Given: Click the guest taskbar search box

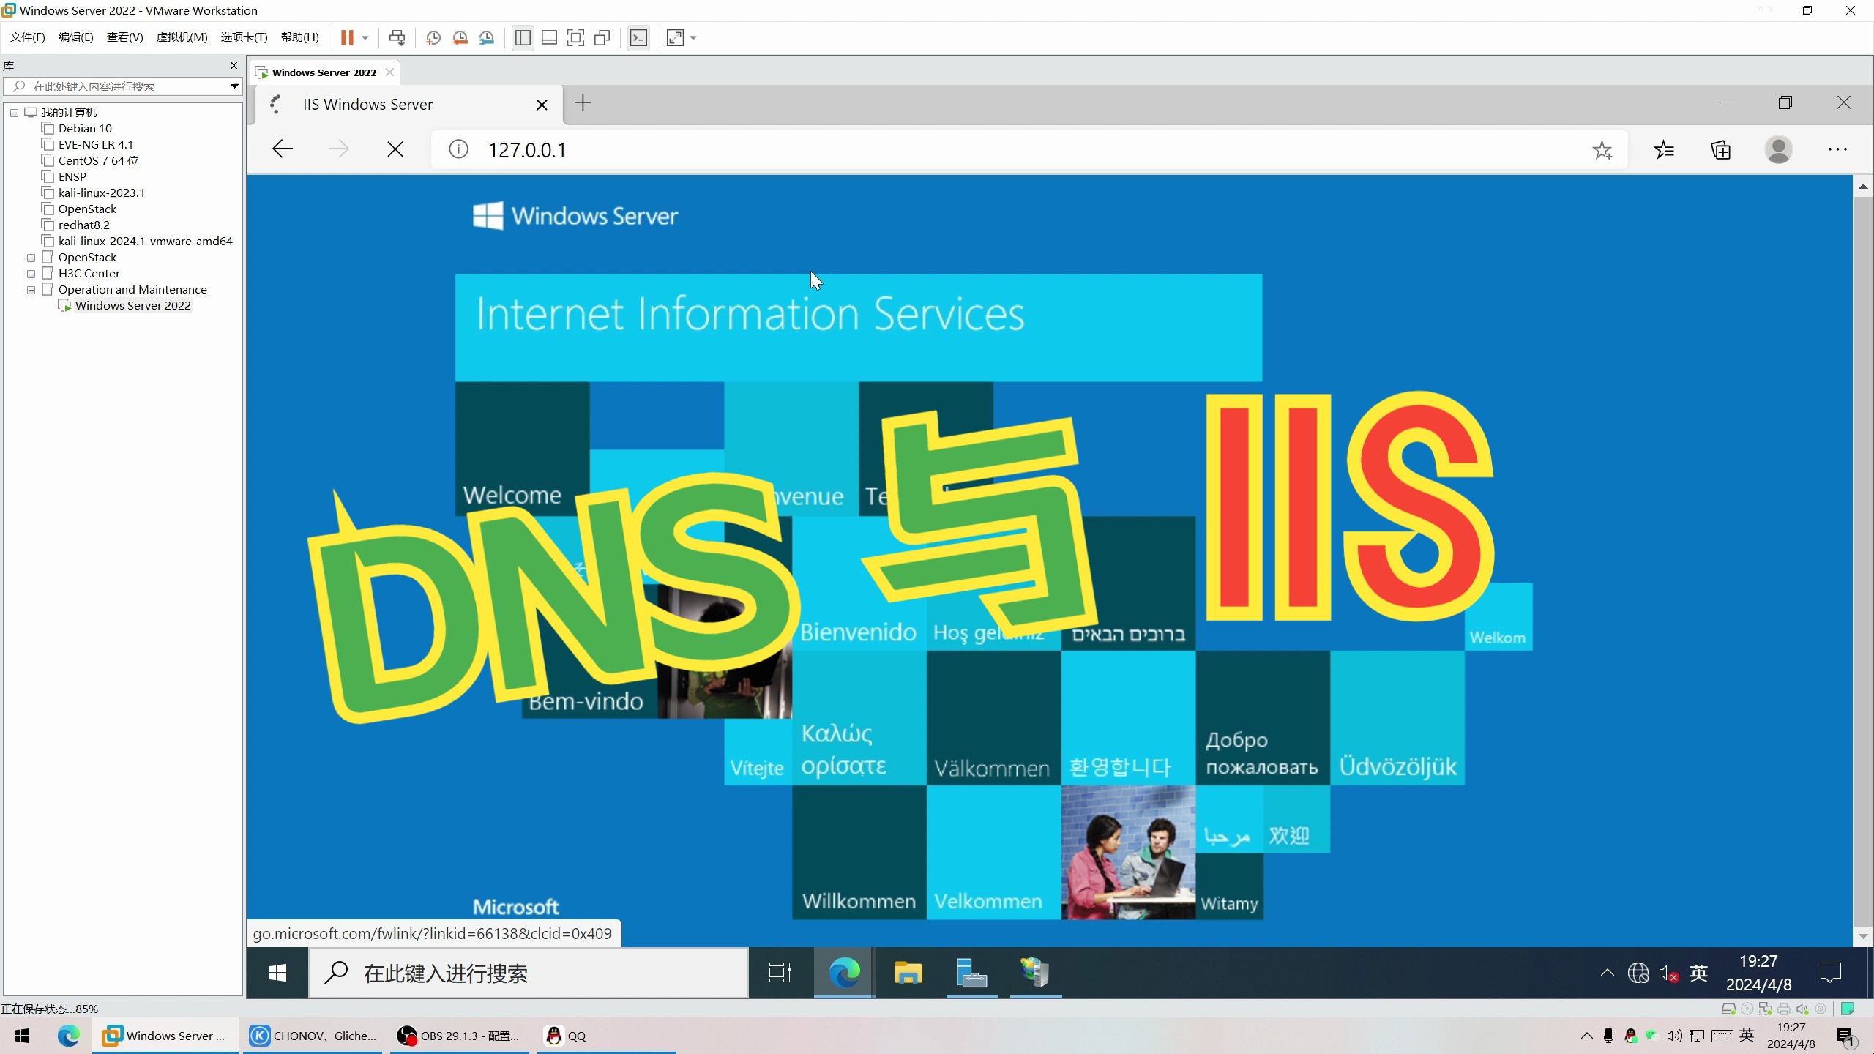Looking at the screenshot, I should tap(529, 973).
